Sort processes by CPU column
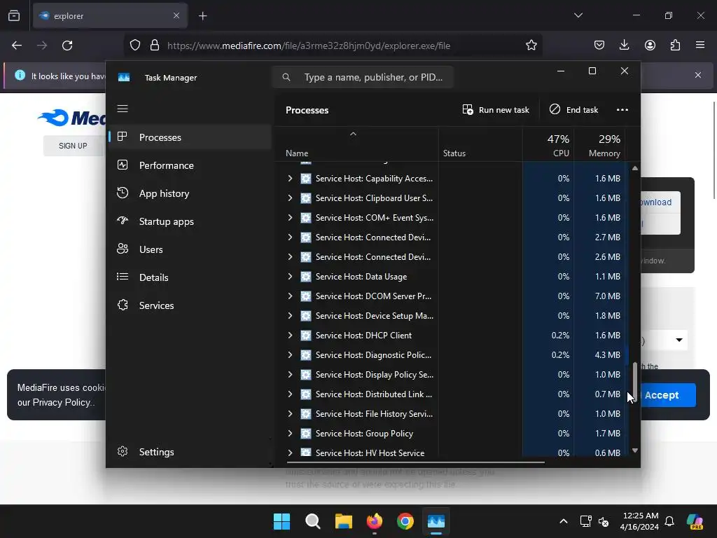 pos(548,144)
